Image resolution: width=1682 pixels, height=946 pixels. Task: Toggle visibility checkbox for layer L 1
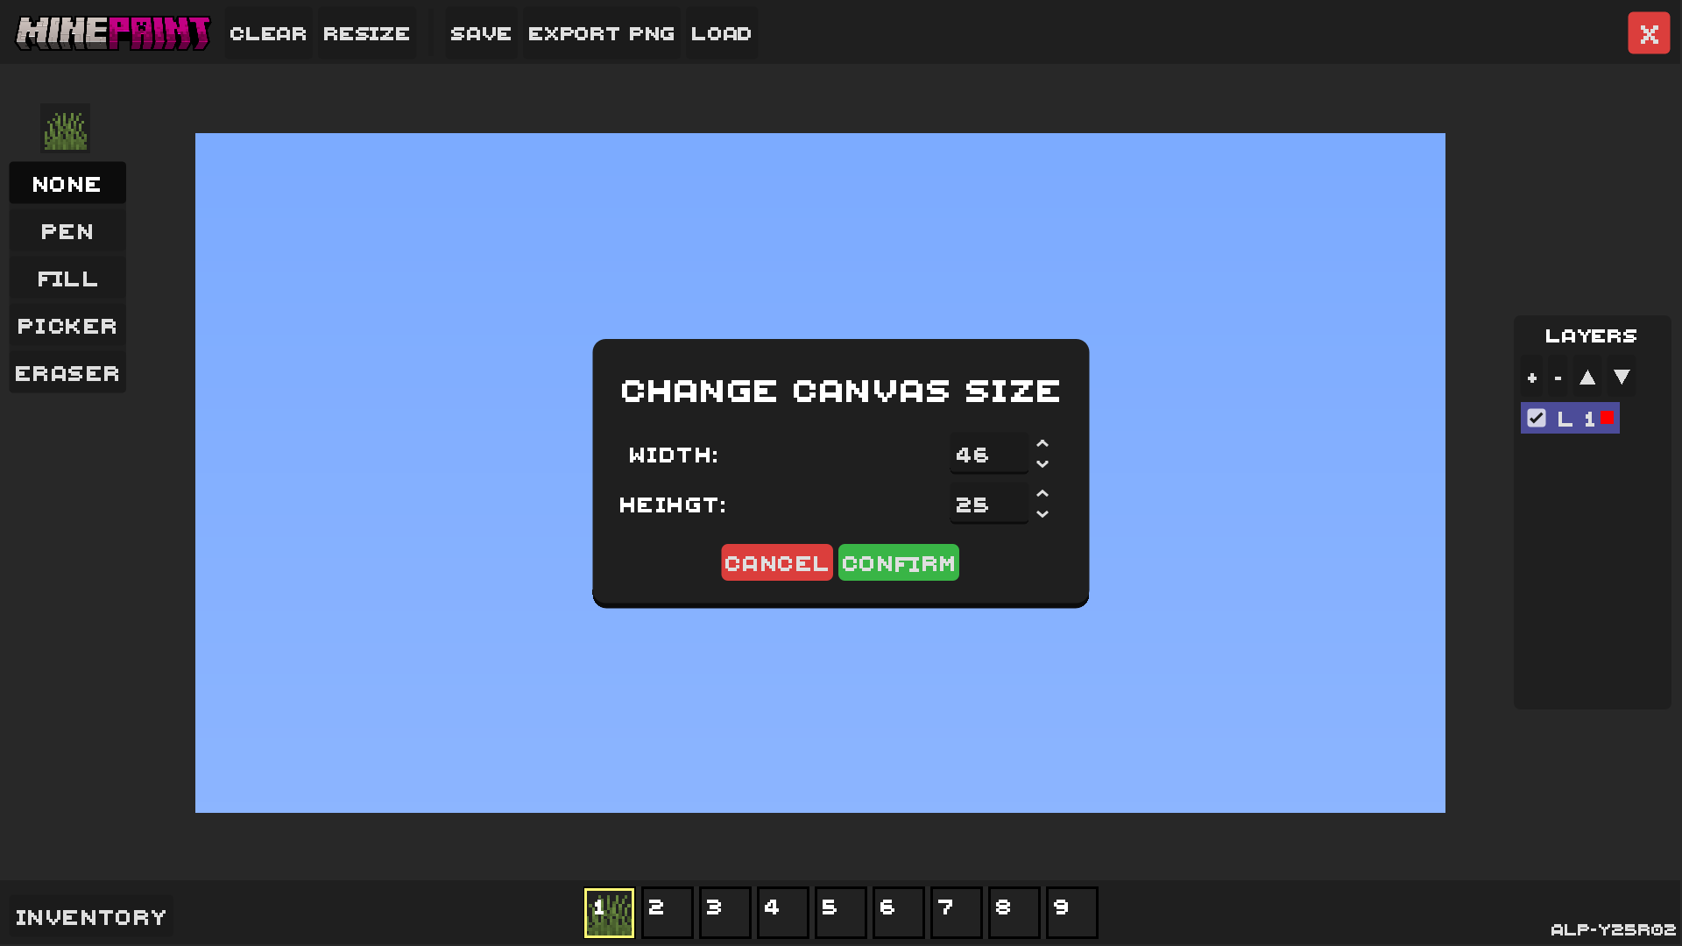coord(1535,418)
